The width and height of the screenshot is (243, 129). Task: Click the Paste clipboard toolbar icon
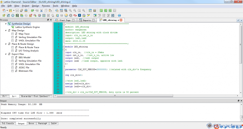tap(50, 11)
